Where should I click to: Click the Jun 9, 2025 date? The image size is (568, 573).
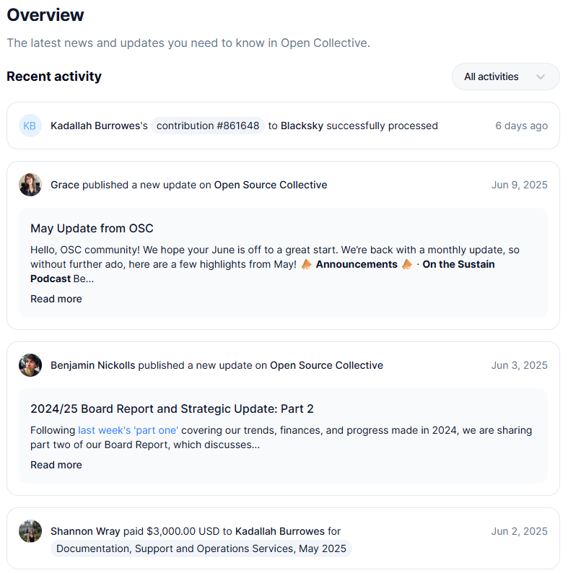pos(519,185)
